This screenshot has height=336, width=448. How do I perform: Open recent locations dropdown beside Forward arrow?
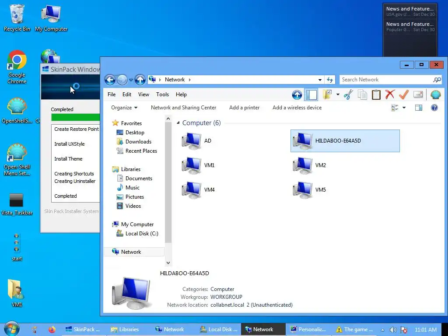coord(131,80)
